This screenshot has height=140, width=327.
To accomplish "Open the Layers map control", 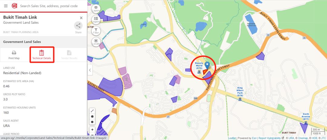I will [x=96, y=8].
